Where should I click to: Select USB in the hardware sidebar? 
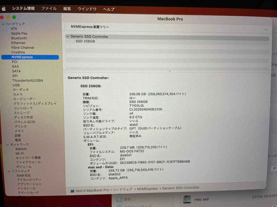tap(16, 85)
